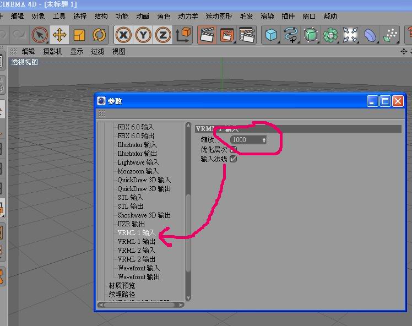Select STL 输出 entry
The image size is (412, 326).
(131, 206)
